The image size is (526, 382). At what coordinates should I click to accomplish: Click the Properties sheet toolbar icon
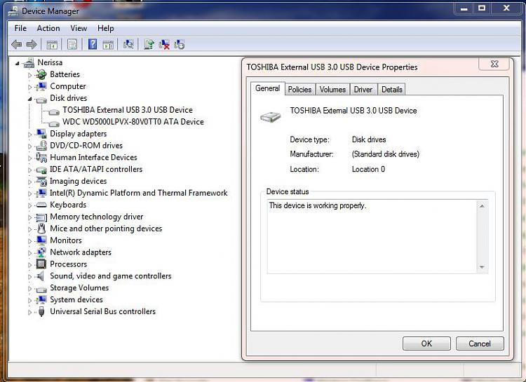pyautogui.click(x=72, y=44)
